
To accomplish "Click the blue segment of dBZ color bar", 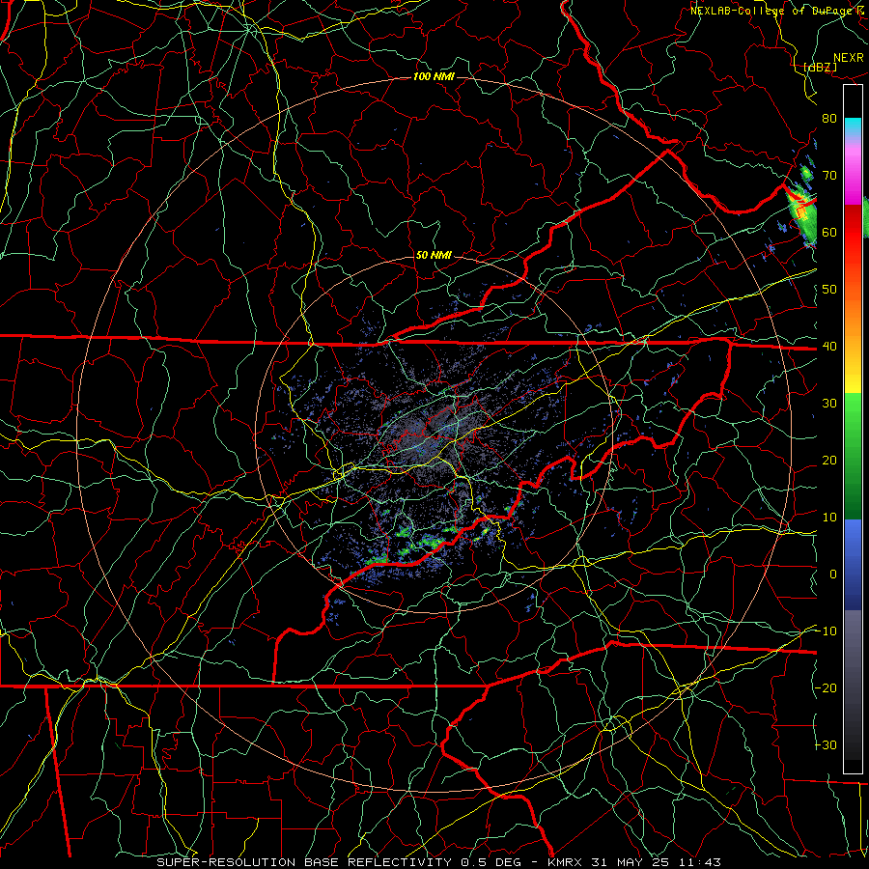I will pyautogui.click(x=853, y=564).
